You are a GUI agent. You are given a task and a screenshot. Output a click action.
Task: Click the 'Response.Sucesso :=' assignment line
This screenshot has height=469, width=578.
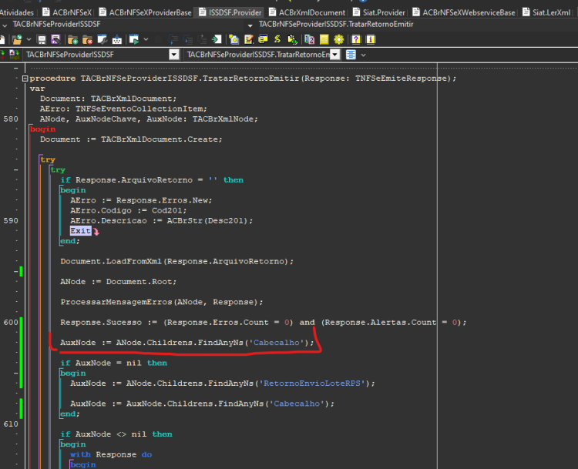pyautogui.click(x=264, y=323)
